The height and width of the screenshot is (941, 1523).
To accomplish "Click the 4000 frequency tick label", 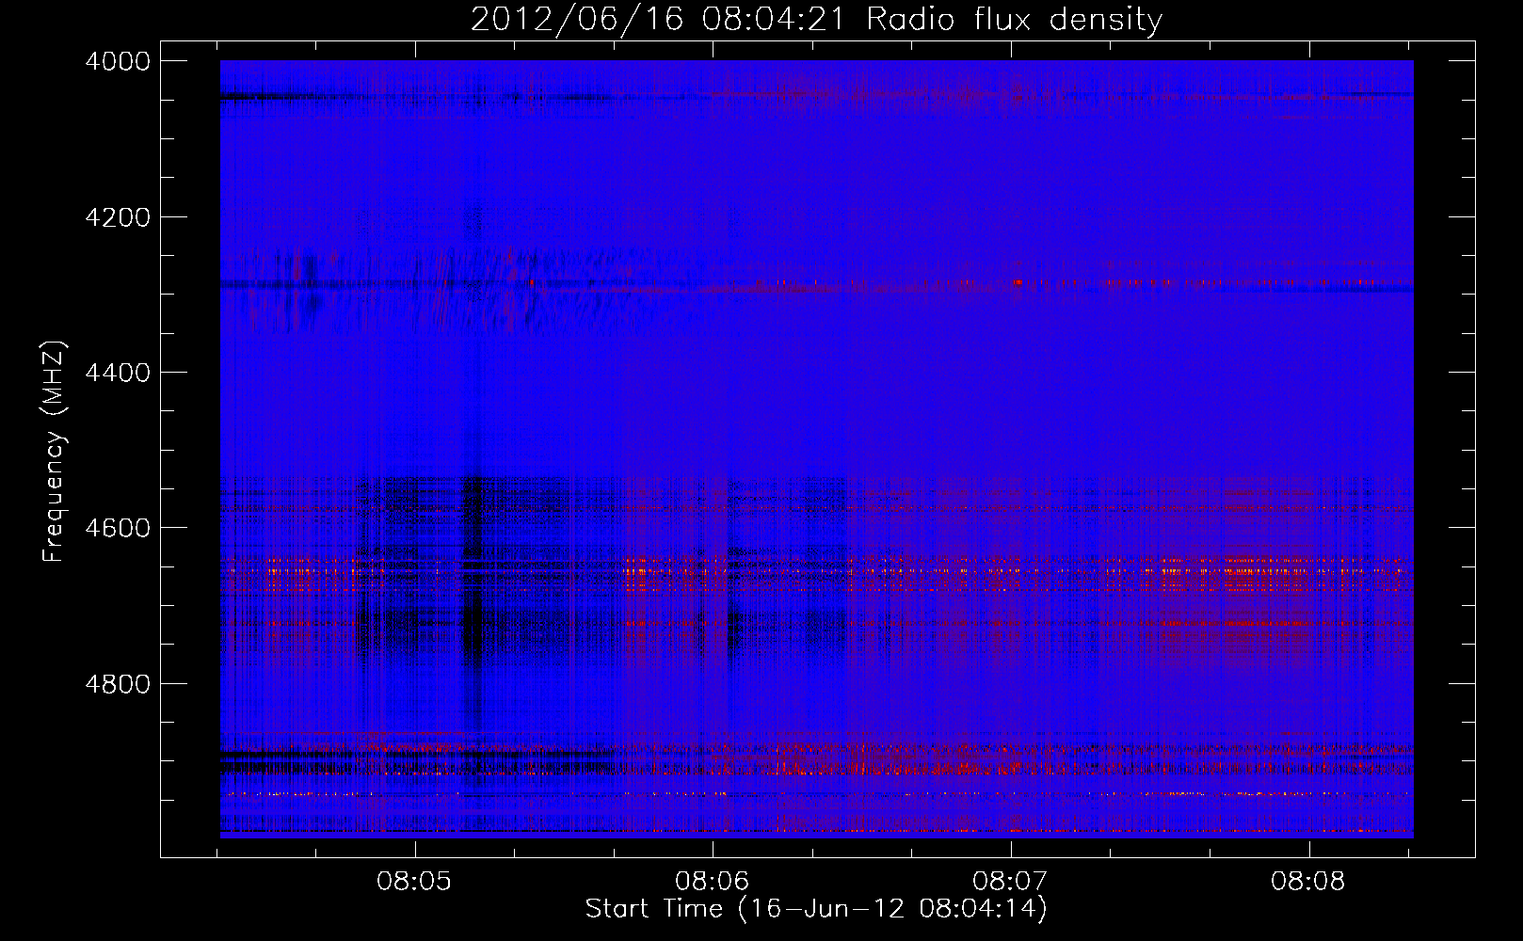I will pos(117,61).
